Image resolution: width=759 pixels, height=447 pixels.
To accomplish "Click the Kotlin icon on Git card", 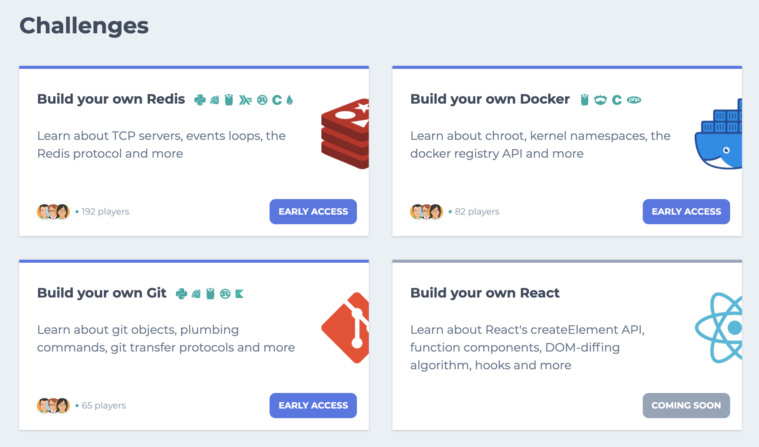I will (240, 294).
